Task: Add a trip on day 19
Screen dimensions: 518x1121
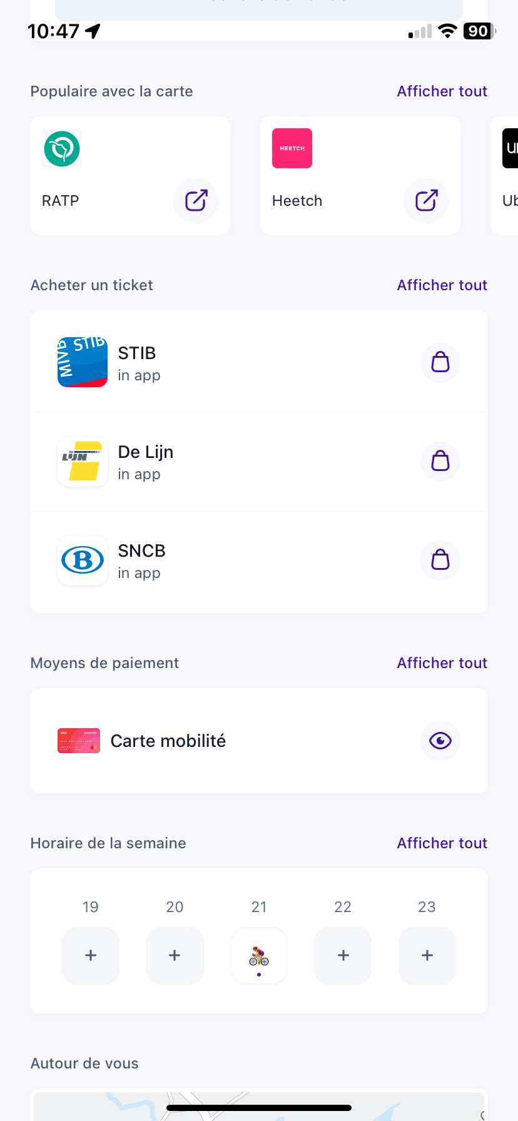Action: [91, 955]
